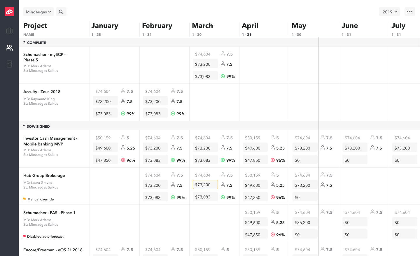Click MD: Raymond King text
420x256 pixels.
click(x=39, y=99)
